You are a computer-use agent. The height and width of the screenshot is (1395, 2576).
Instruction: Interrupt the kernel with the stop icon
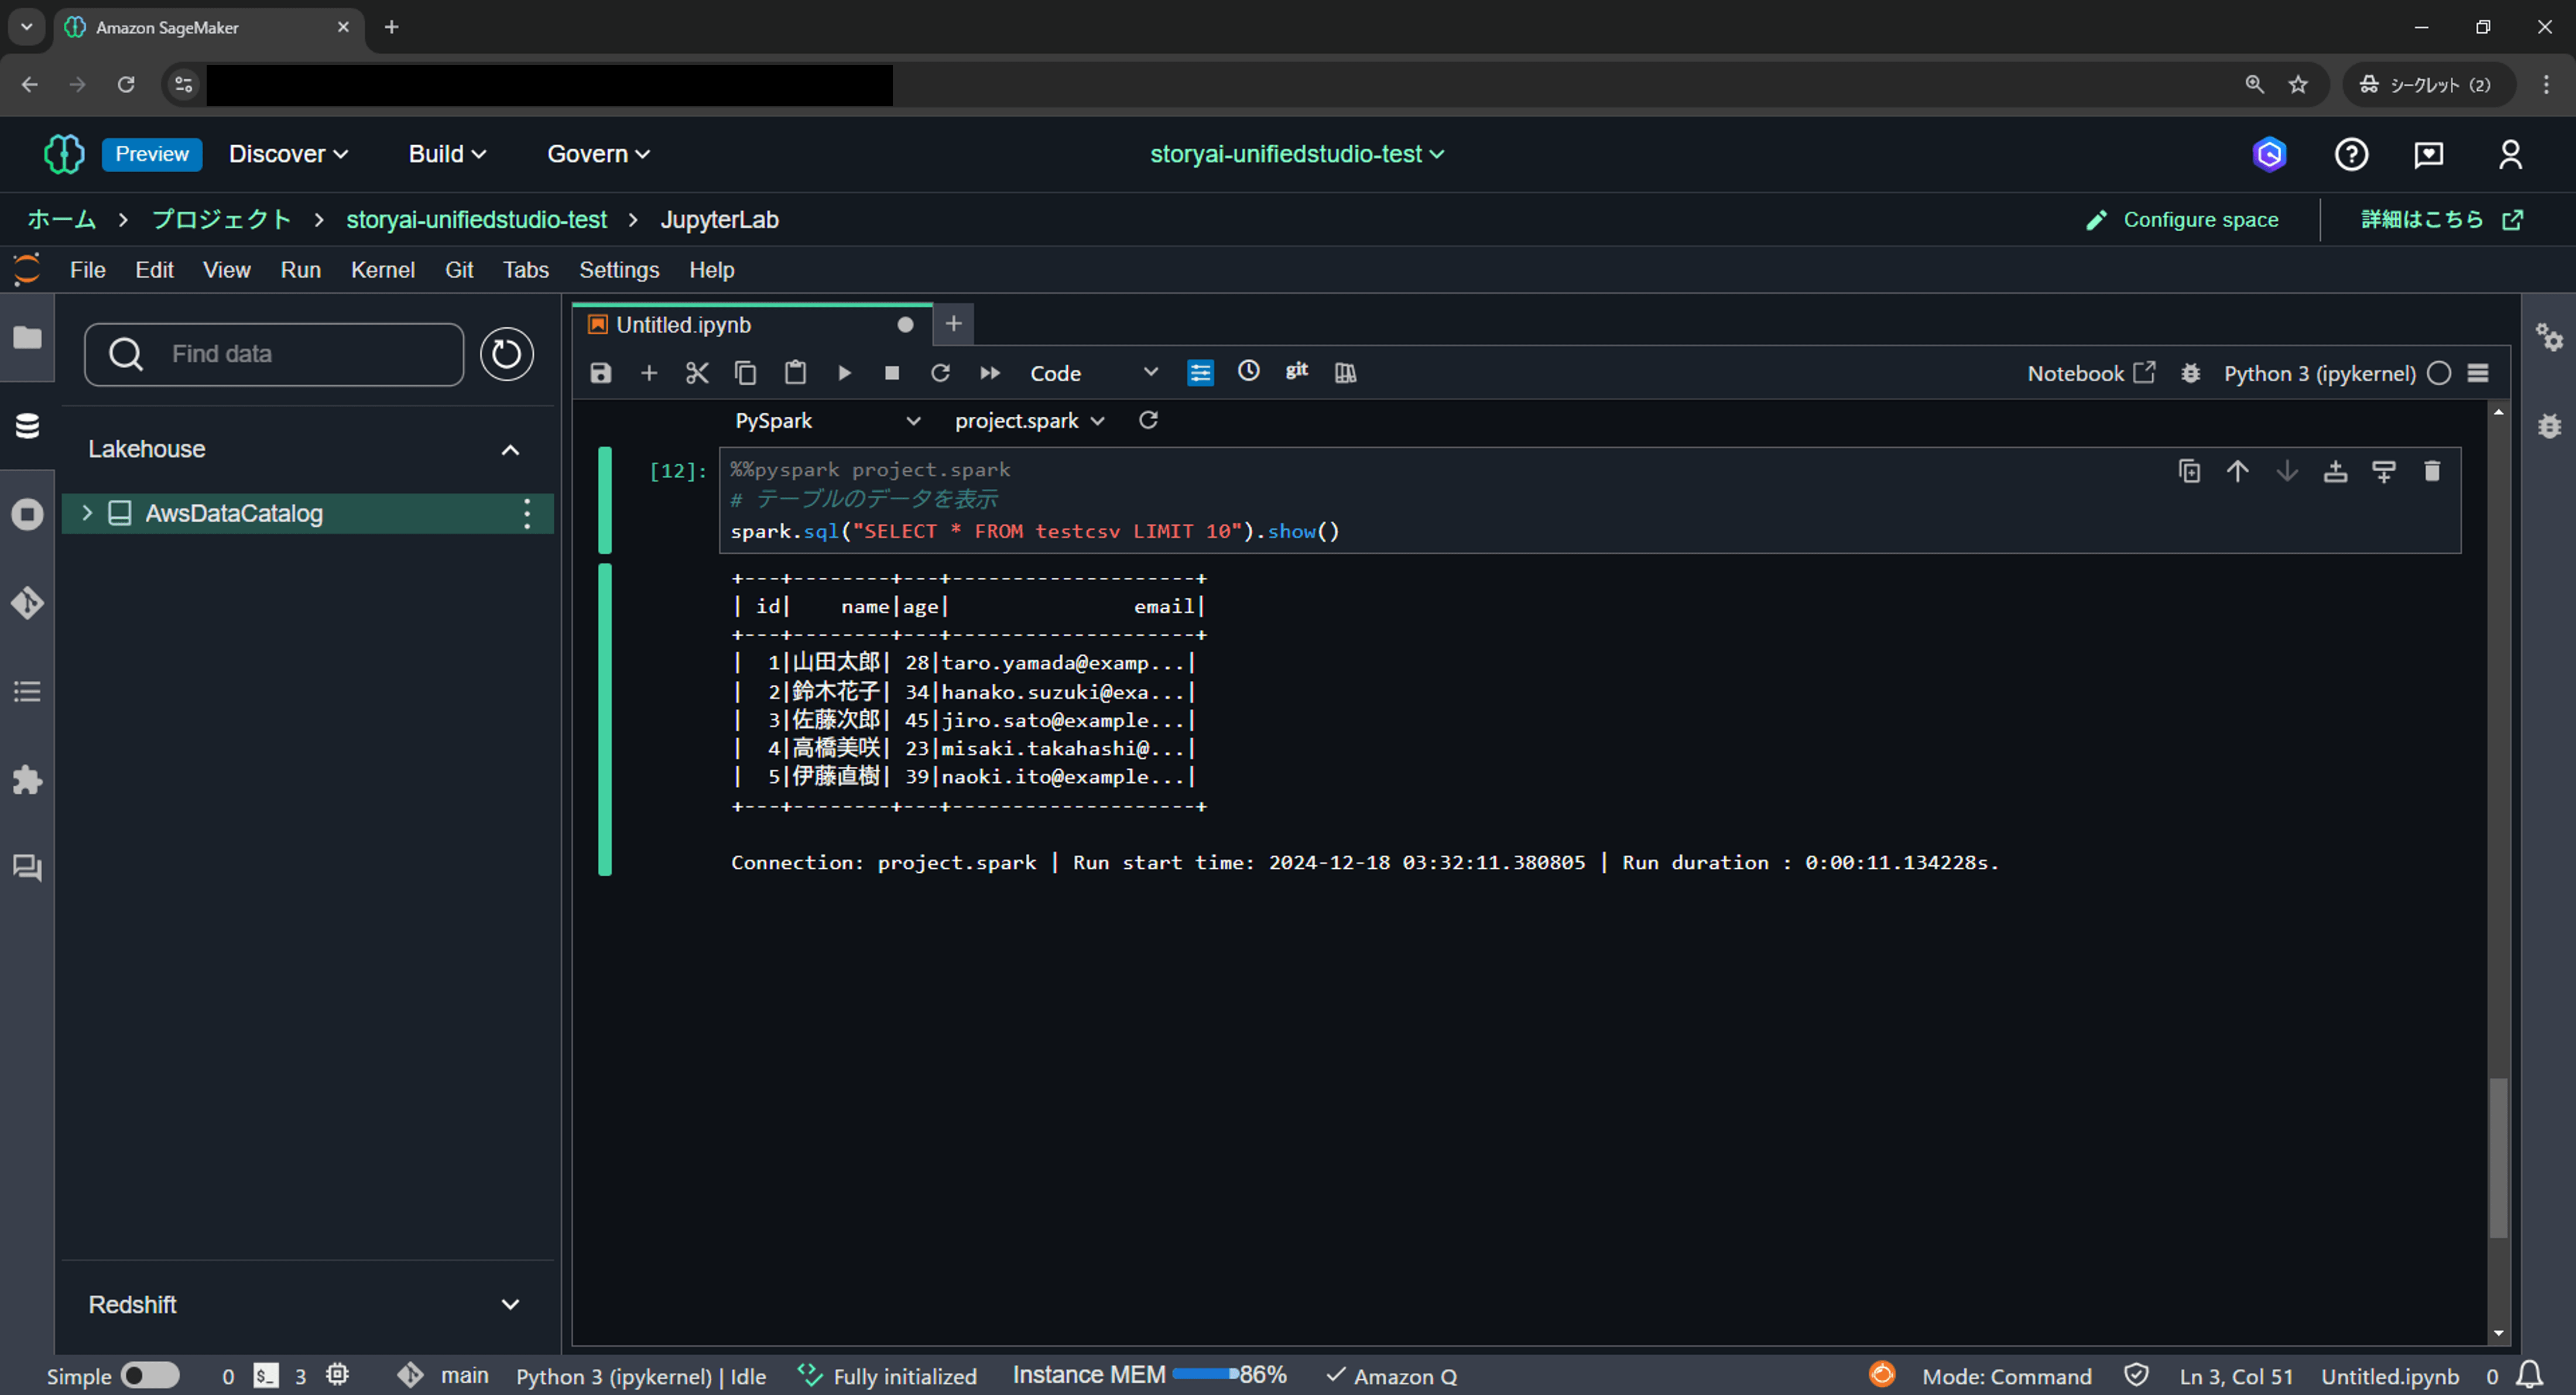(892, 373)
